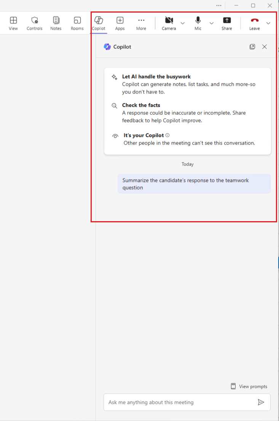Open the View layout options
The image size is (279, 421).
pyautogui.click(x=13, y=23)
